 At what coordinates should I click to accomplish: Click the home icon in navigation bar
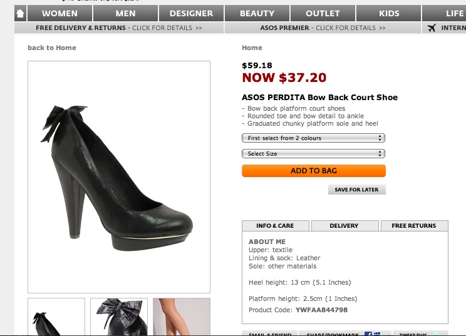tap(20, 13)
